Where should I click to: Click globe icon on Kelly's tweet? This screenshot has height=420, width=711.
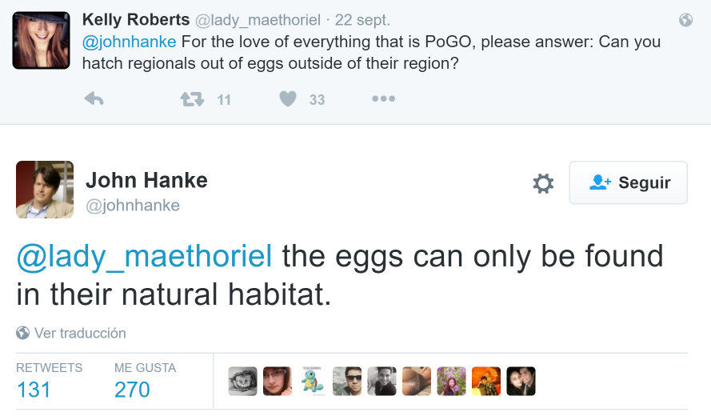pos(685,21)
